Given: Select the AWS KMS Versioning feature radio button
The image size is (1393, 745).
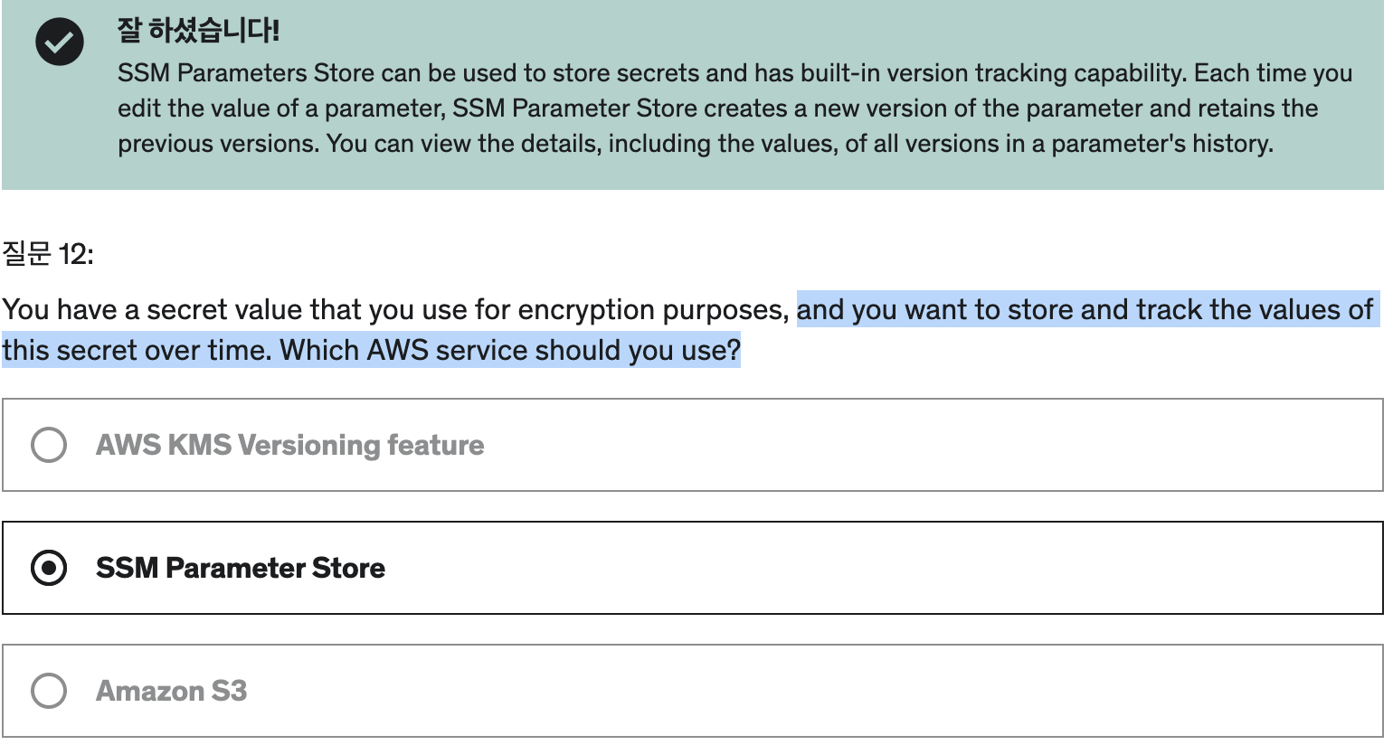Looking at the screenshot, I should [49, 445].
